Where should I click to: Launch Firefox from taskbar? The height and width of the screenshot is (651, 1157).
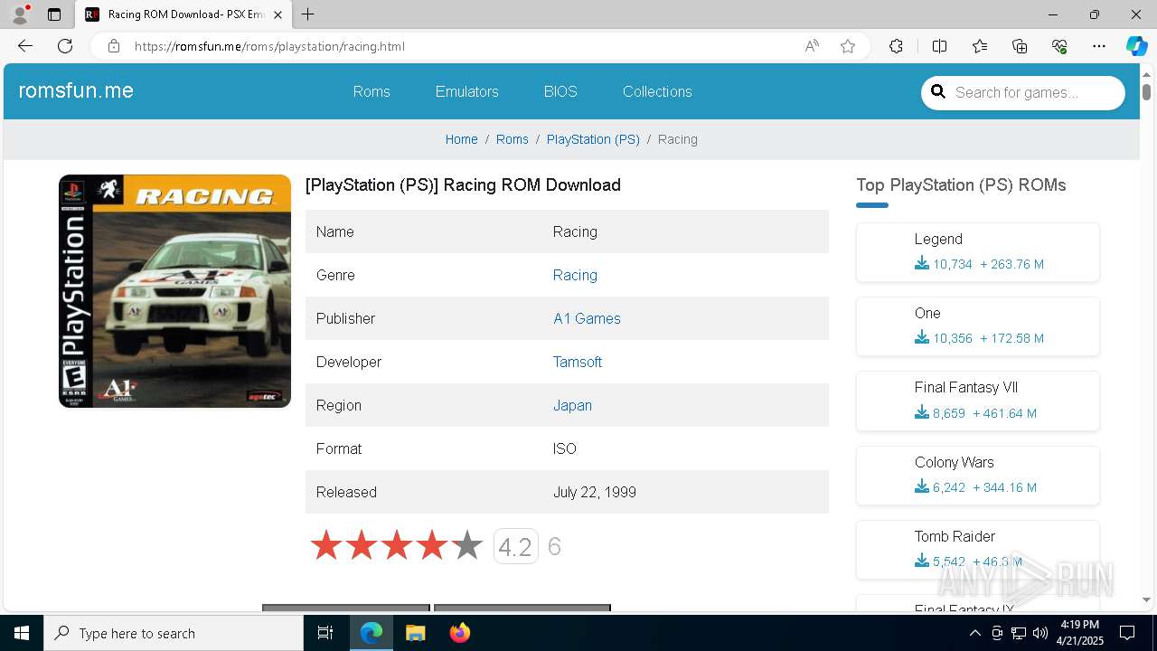click(x=459, y=633)
